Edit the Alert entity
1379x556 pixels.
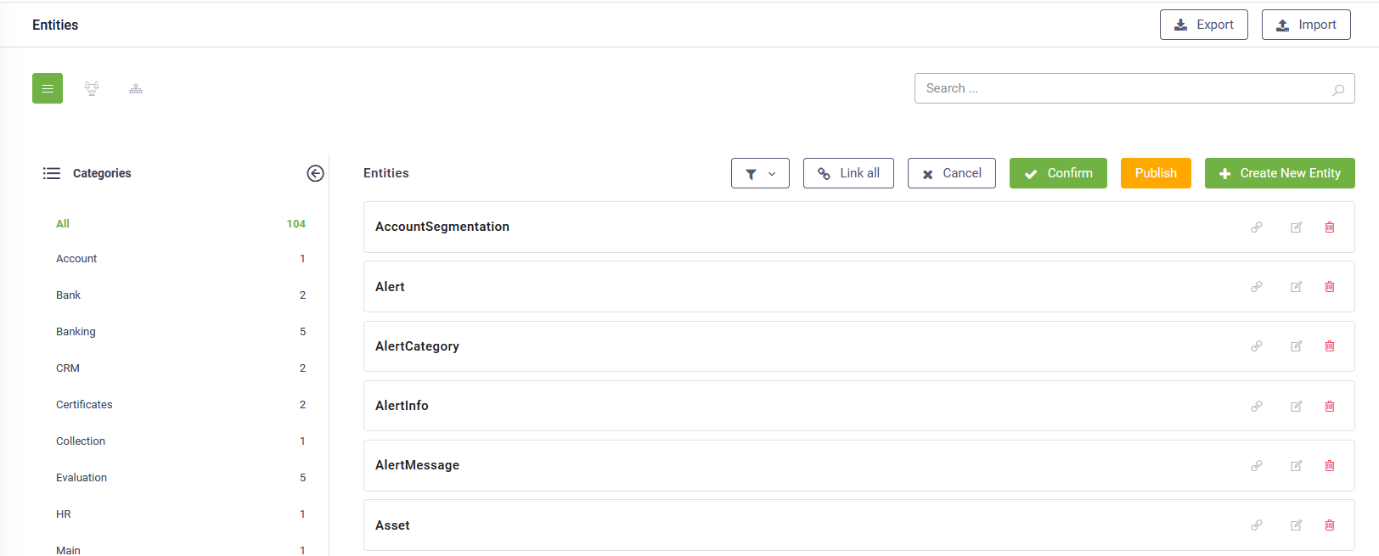click(x=1296, y=287)
